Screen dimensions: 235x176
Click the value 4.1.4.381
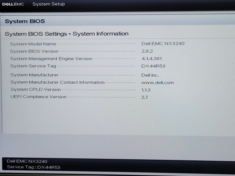[x=152, y=59]
